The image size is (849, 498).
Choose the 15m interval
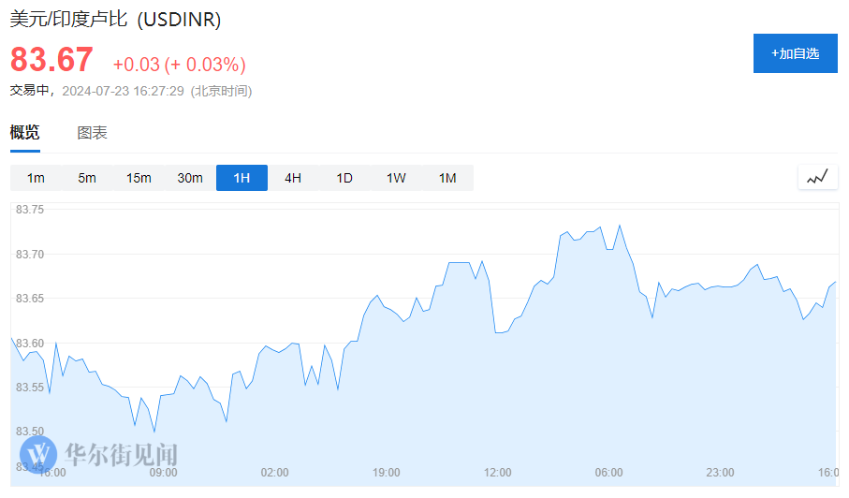[139, 178]
